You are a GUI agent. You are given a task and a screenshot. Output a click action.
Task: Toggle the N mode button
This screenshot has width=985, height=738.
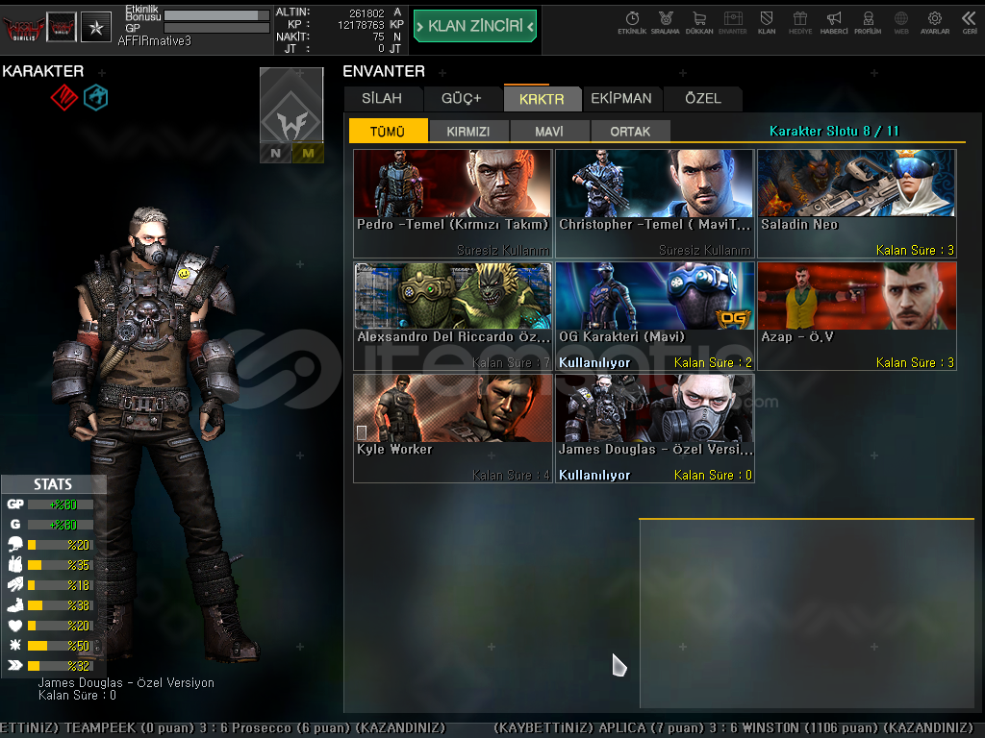pyautogui.click(x=276, y=153)
